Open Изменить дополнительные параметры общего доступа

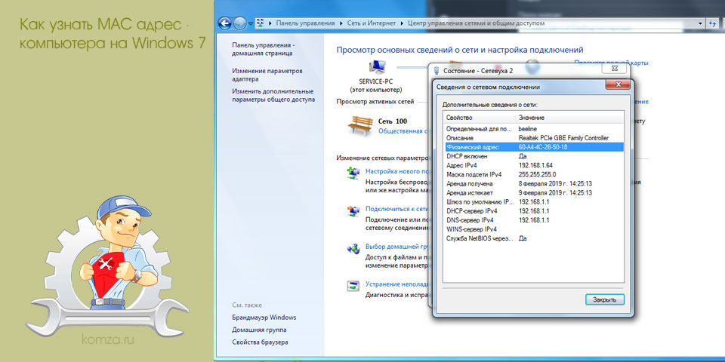[x=273, y=95]
